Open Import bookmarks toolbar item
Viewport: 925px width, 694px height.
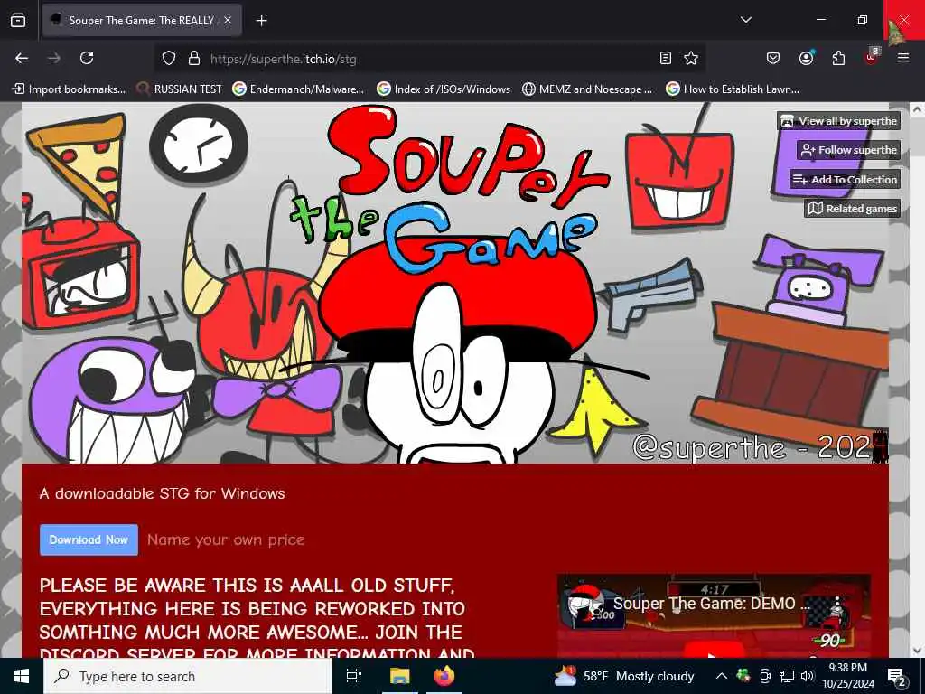[69, 89]
